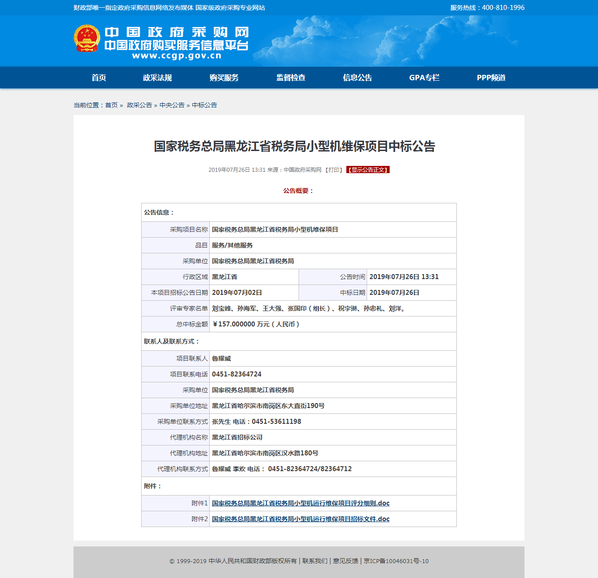Print the announcement via 打印 link
Viewport: 598px width, 578px height.
click(334, 170)
